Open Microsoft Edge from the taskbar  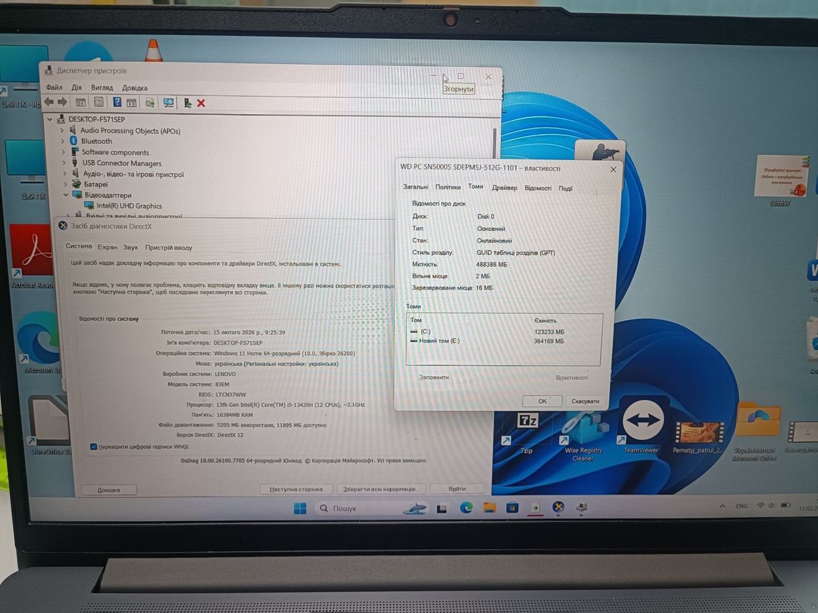coord(466,507)
